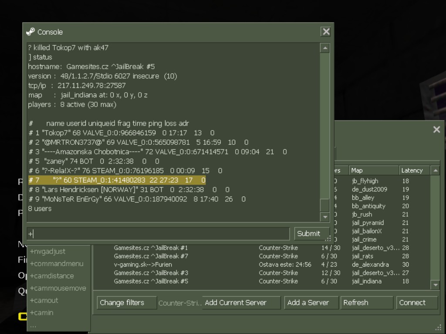Image resolution: width=446 pixels, height=334 pixels.
Task: Click the jail_indiana map entry in server list
Action: [x=367, y=281]
